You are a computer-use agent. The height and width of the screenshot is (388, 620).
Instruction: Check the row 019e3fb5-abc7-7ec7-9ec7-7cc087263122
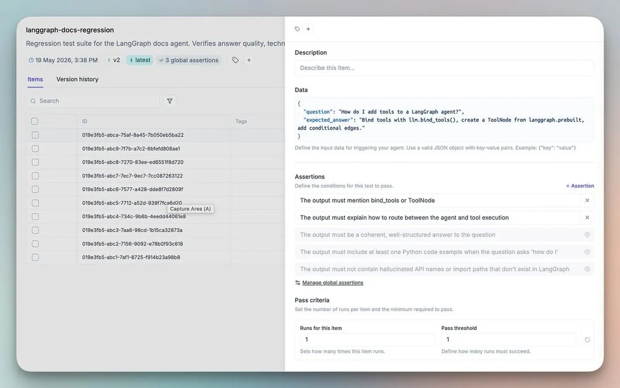click(35, 176)
